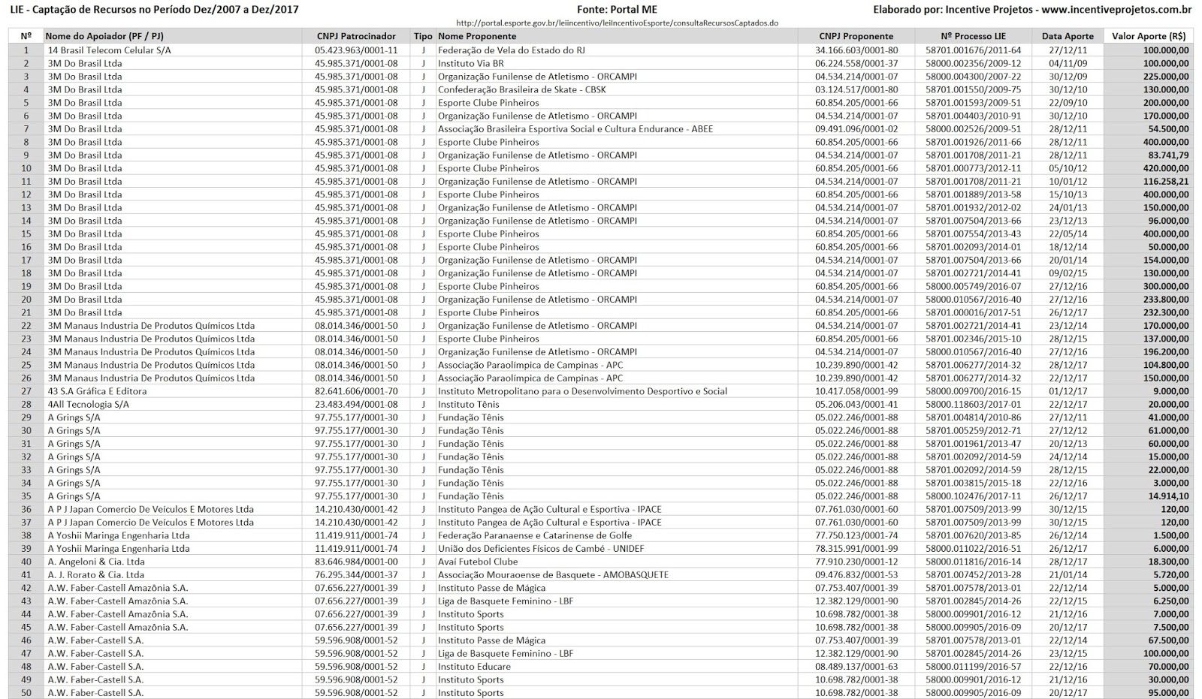Click CNPJ 76.295.344/0001-37
This screenshot has height=699, width=1202.
click(356, 574)
